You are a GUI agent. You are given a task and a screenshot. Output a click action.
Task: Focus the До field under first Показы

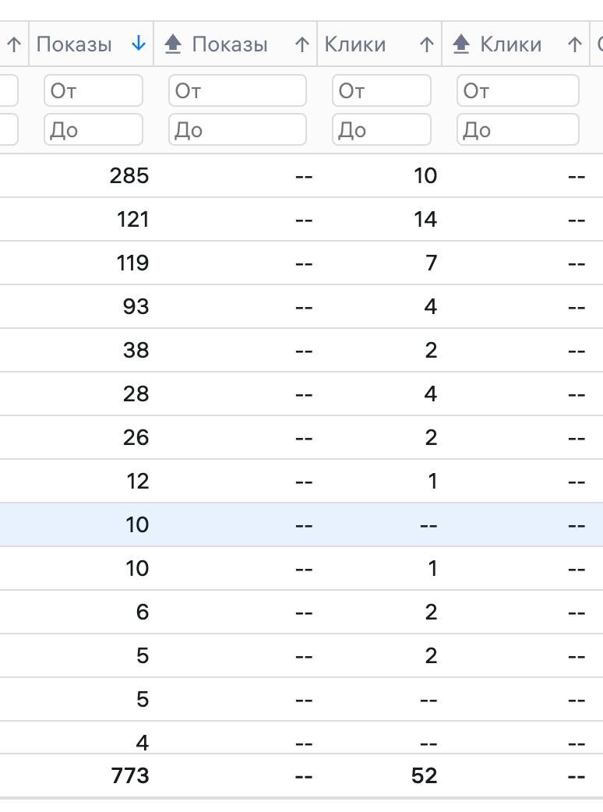pyautogui.click(x=93, y=129)
